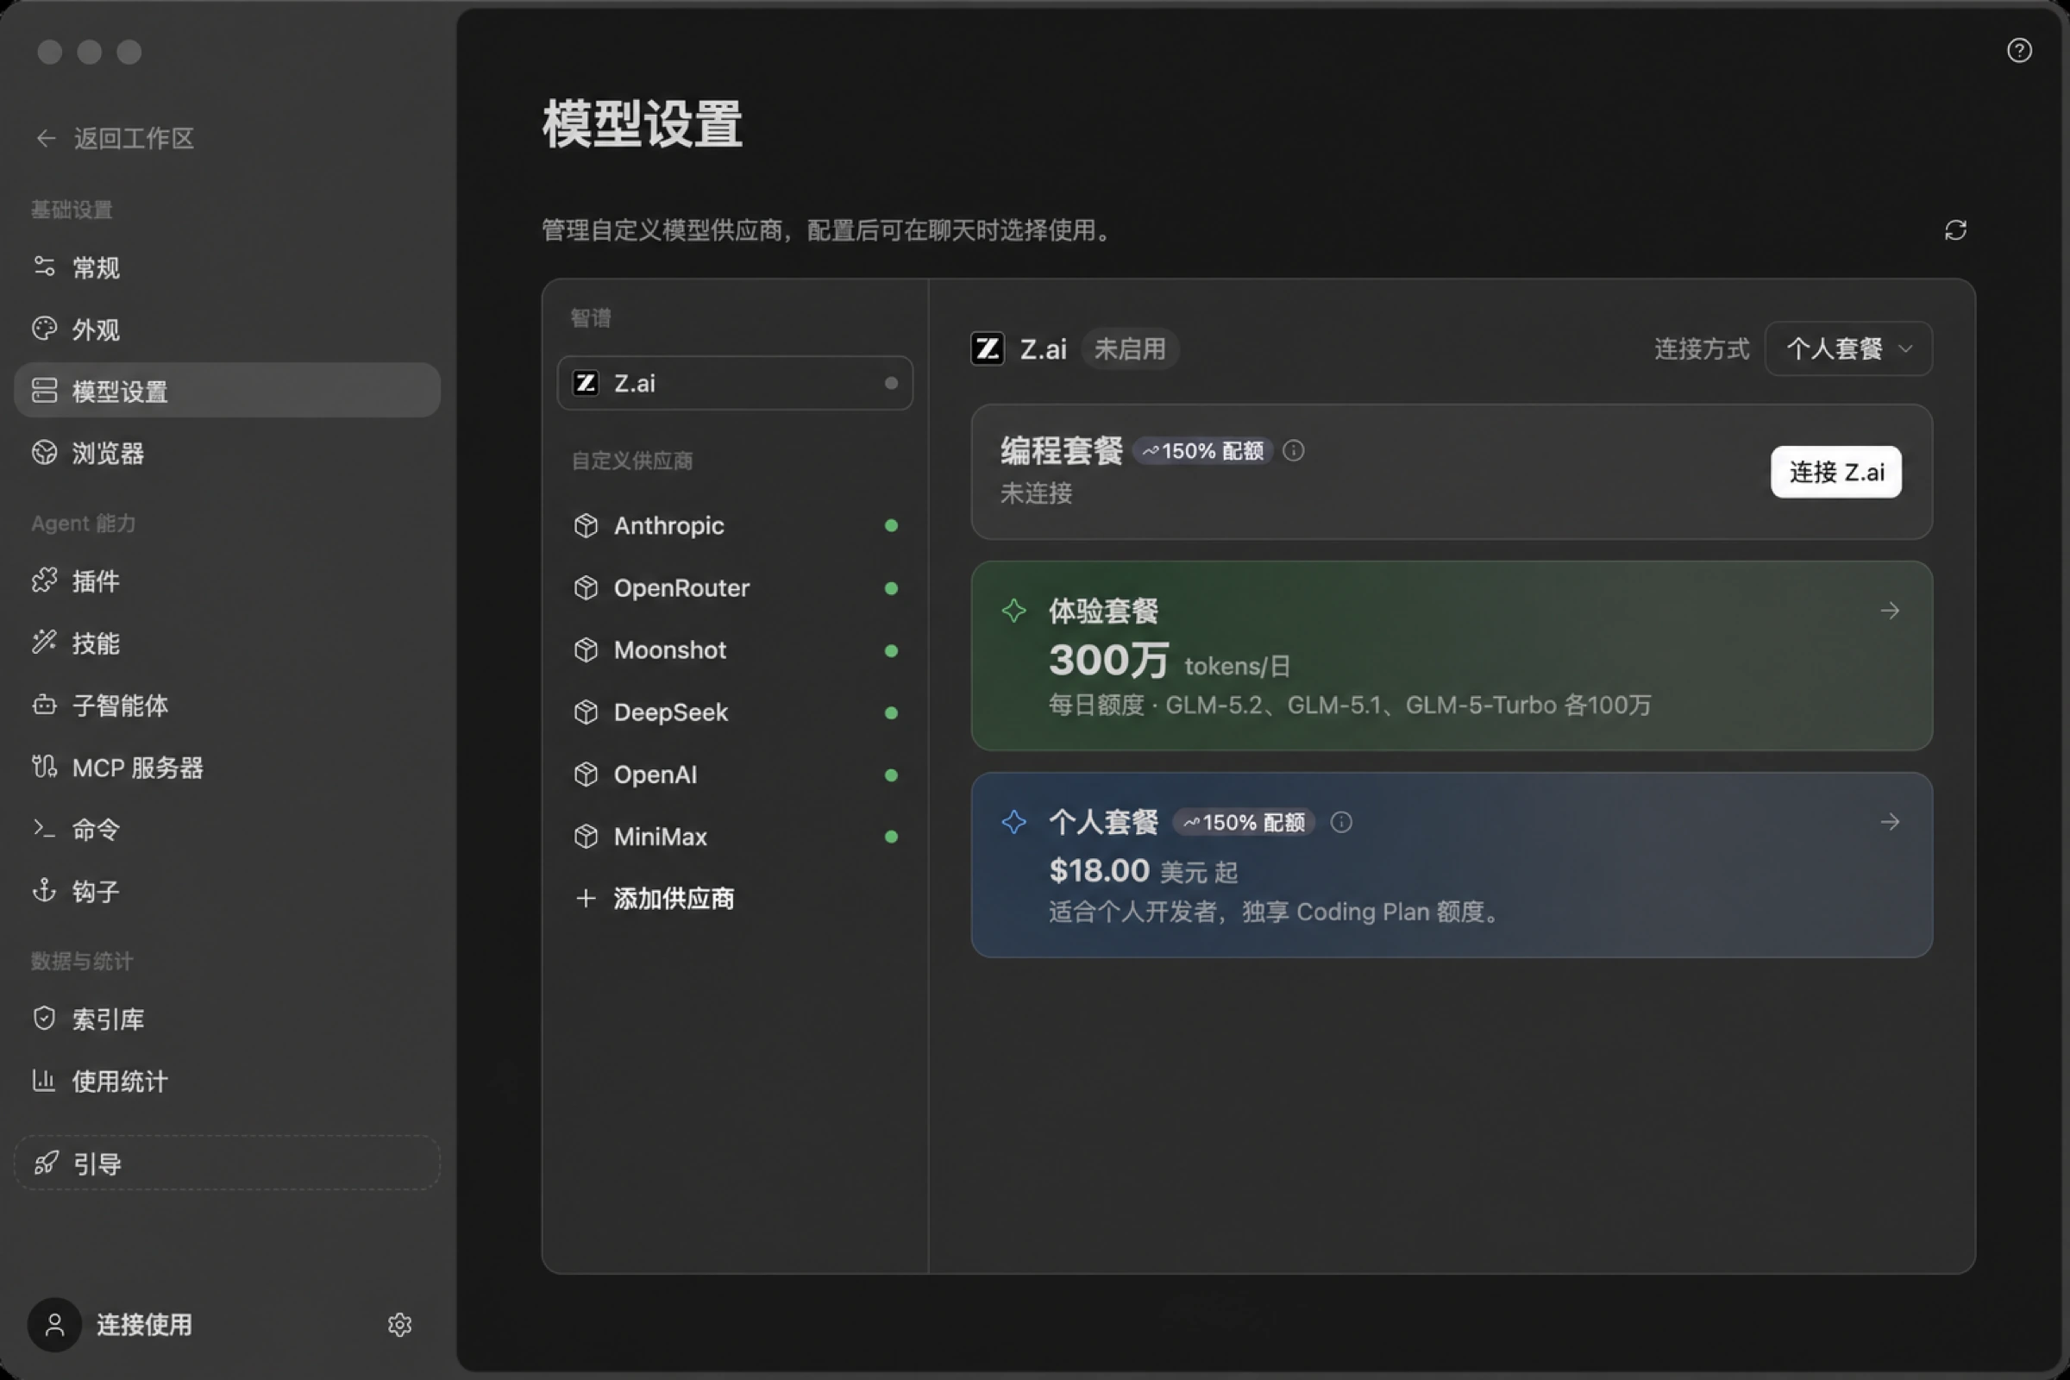Click the DeepSeek cube icon
The image size is (2070, 1380).
586,712
